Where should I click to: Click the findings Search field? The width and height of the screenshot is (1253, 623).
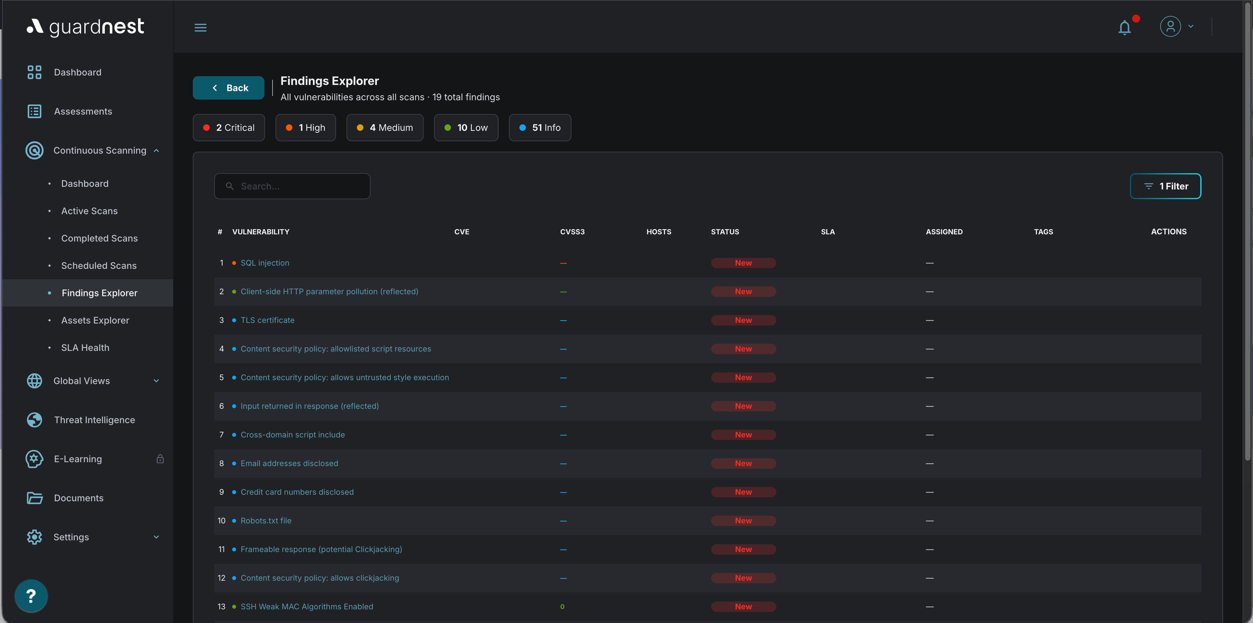(x=292, y=186)
